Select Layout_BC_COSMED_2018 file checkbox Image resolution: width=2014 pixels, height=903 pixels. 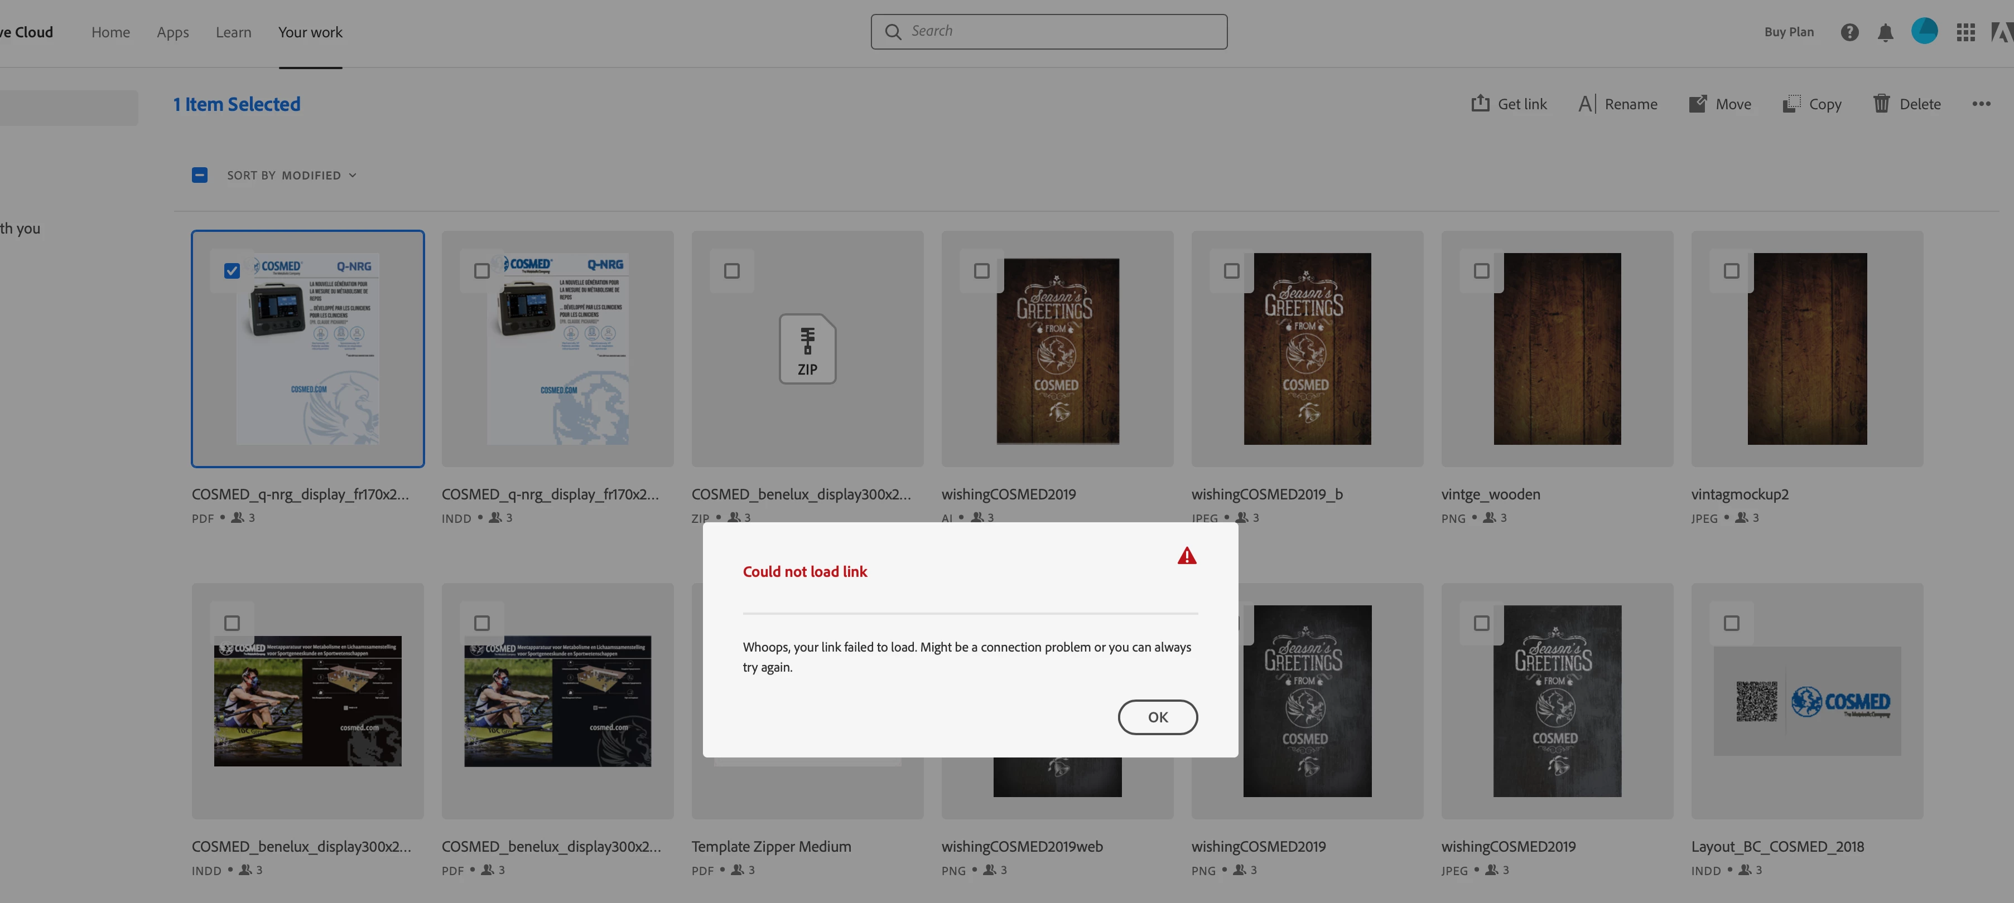pyautogui.click(x=1731, y=623)
